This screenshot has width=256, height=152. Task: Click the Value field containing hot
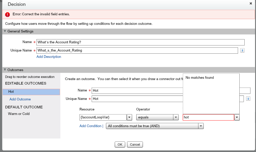(x=208, y=117)
